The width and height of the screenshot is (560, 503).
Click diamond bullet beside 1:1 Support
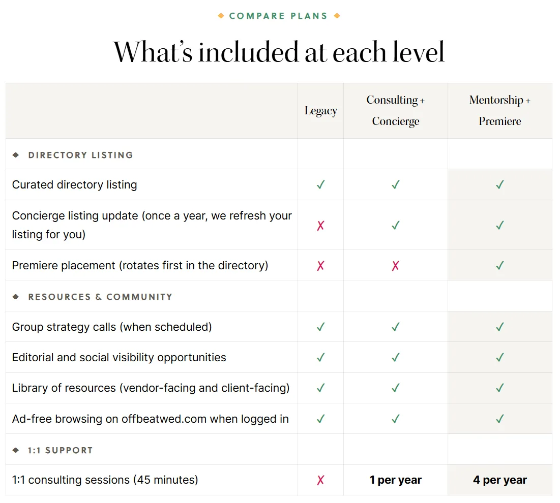(16, 450)
